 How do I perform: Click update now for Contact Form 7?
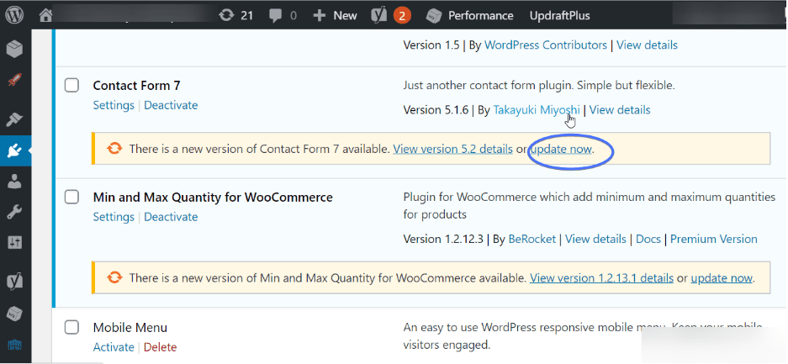561,149
